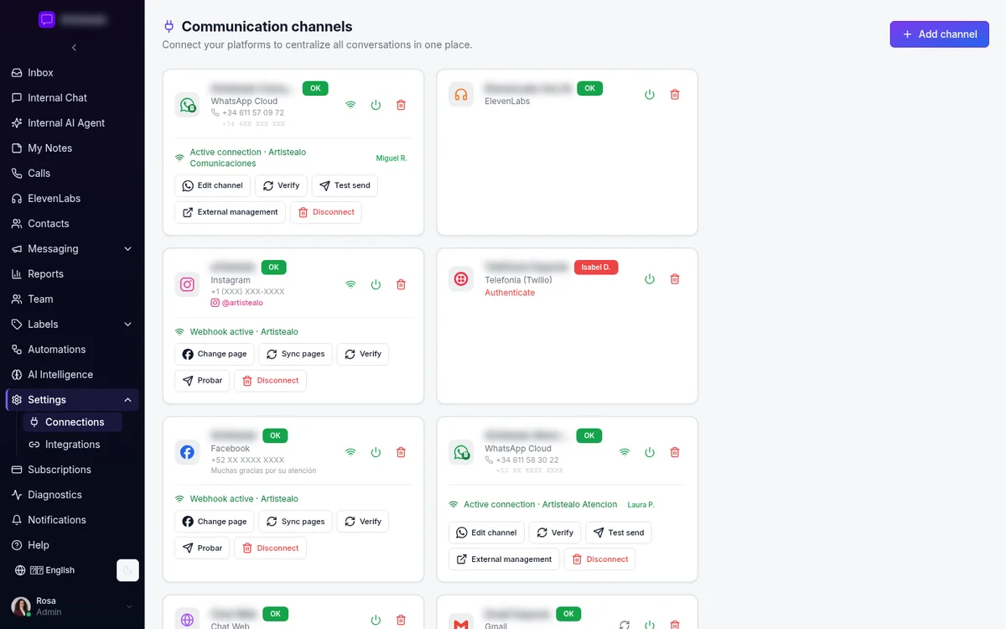Toggle dark mode switch beside English
The height and width of the screenshot is (629, 1006).
127,570
